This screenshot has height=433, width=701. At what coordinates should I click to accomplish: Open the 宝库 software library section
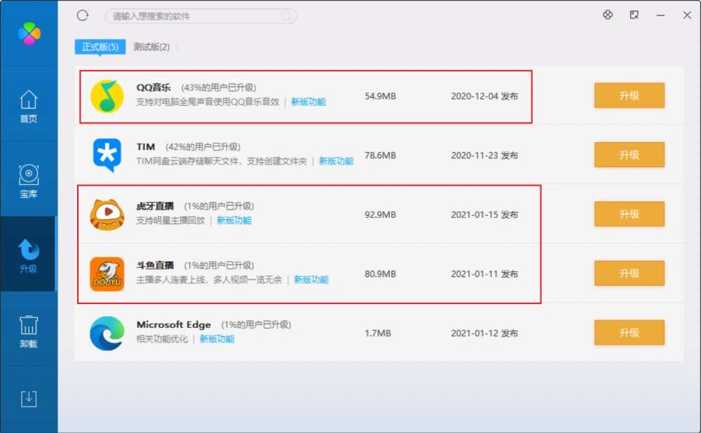pos(29,181)
